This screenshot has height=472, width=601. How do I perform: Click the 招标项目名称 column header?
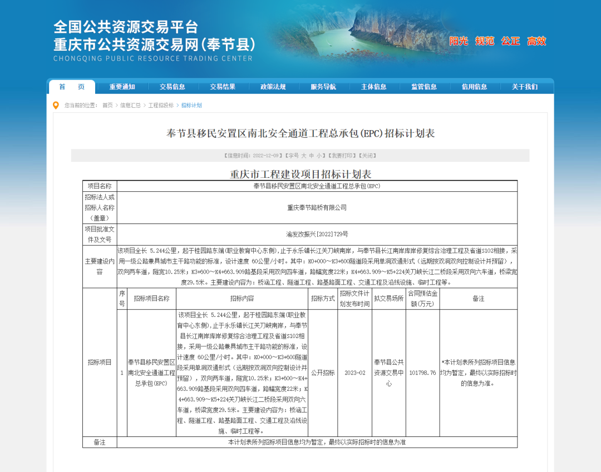pyautogui.click(x=151, y=298)
